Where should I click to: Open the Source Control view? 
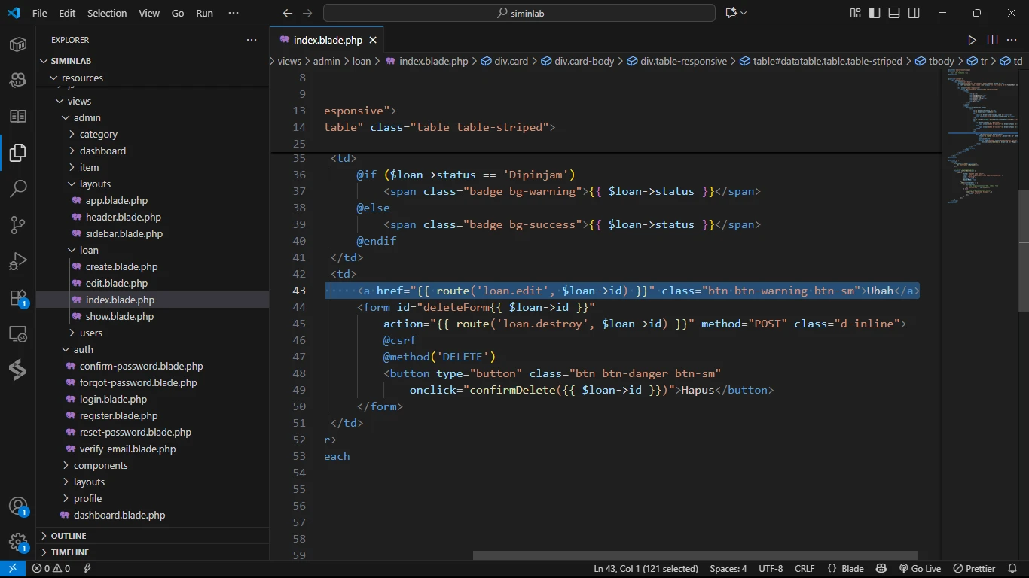click(x=18, y=224)
